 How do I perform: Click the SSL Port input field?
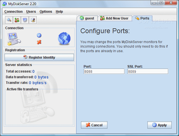(148, 71)
